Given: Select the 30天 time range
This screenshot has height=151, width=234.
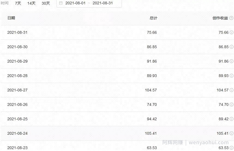Looking at the screenshot, I should click(x=46, y=3).
